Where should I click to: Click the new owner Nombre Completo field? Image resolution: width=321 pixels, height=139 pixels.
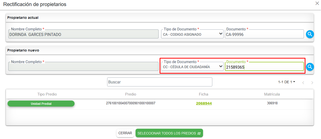click(x=83, y=67)
